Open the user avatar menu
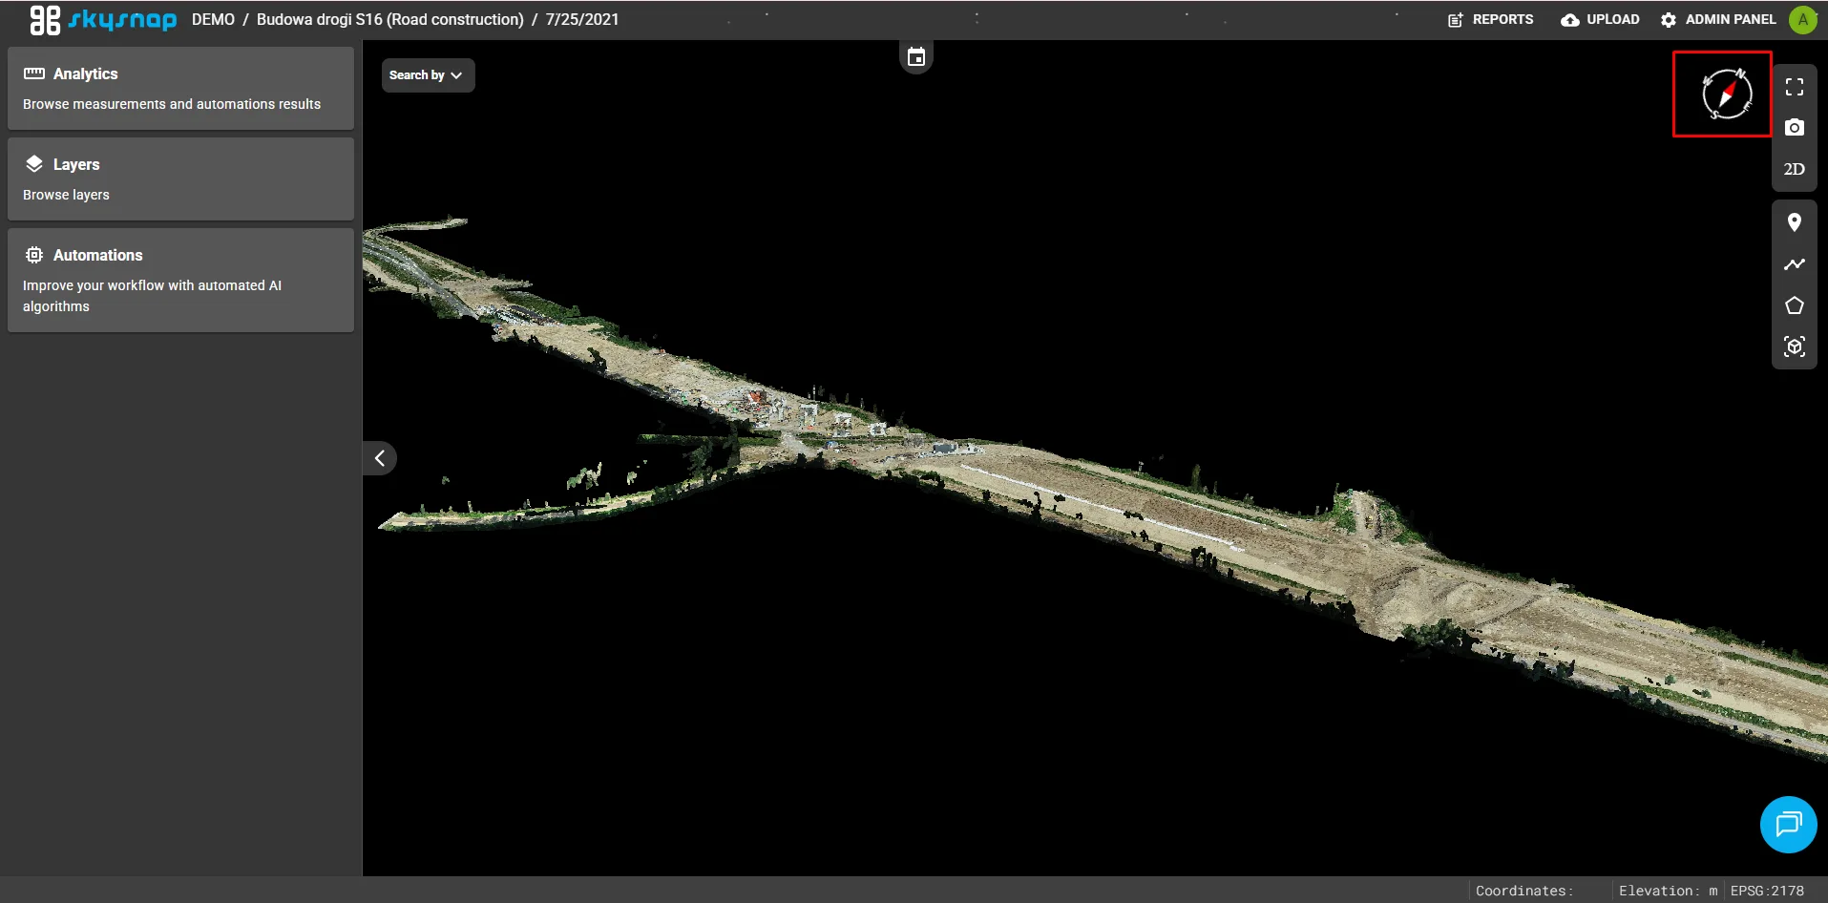 click(1802, 19)
